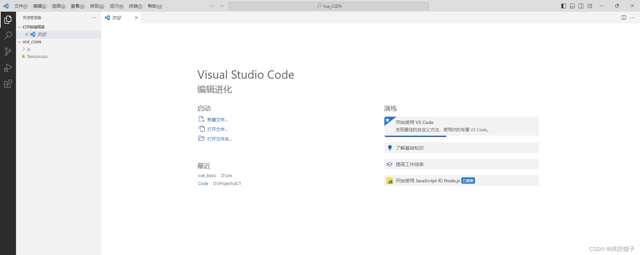
Task: Open the 了解基础知识 walkthrough
Action: tap(461, 148)
